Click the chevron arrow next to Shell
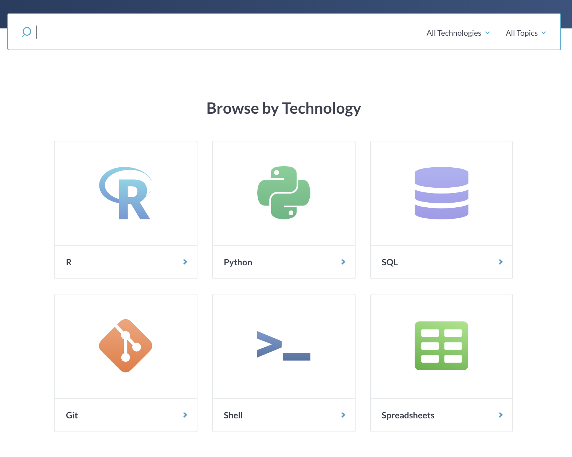 pos(343,415)
